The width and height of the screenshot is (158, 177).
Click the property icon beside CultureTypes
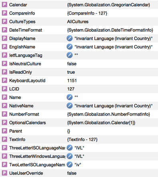(x=4, y=22)
